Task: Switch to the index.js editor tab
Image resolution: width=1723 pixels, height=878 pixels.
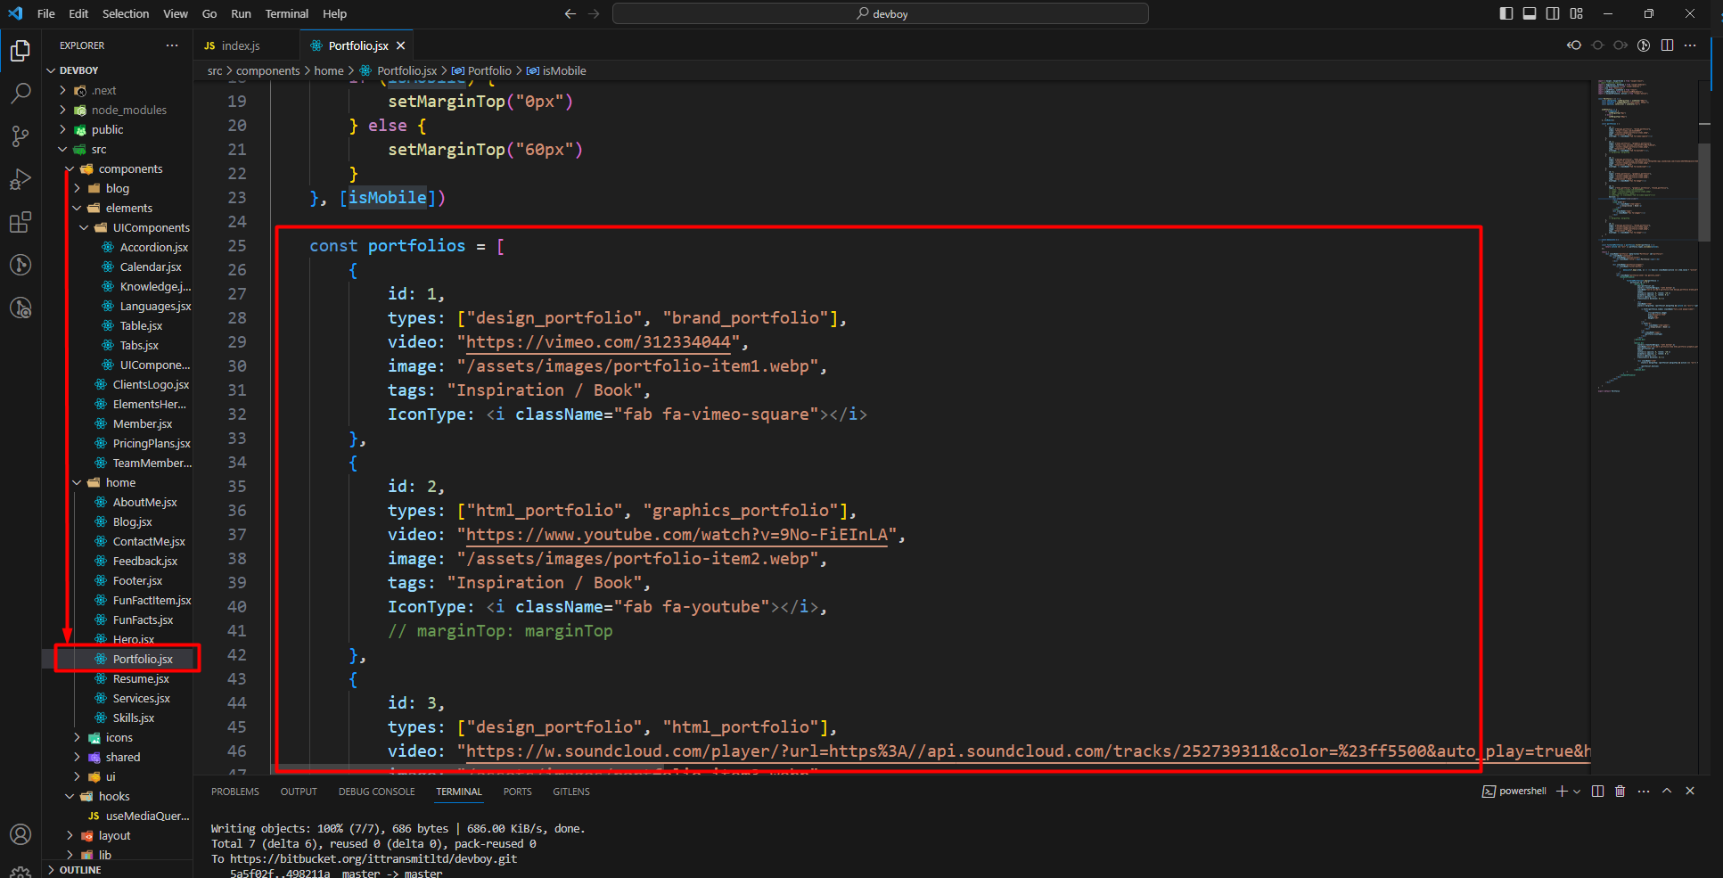Action: coord(240,45)
